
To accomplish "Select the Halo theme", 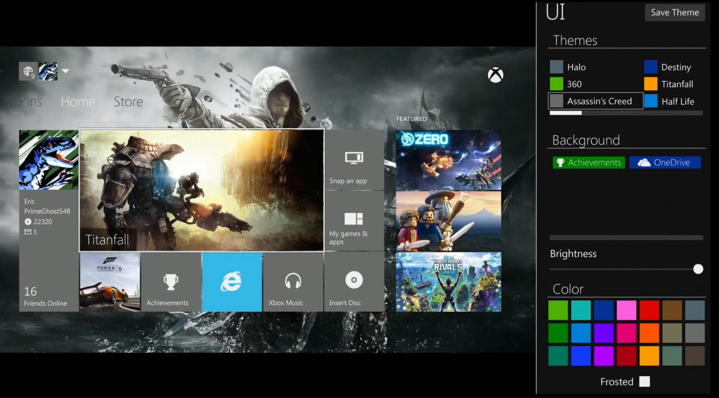I will coord(568,67).
